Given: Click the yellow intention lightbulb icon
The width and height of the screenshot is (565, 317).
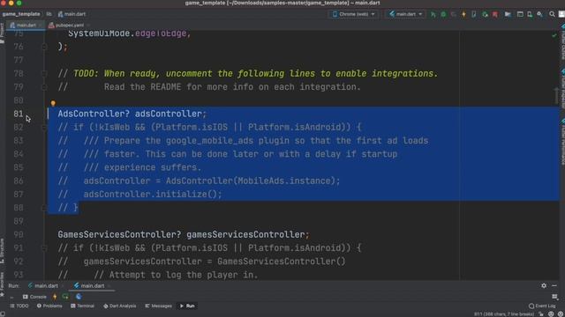Looking at the screenshot, I should (x=53, y=104).
